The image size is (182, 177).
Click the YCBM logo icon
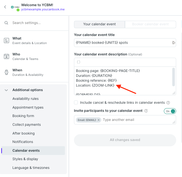coord(15,7)
